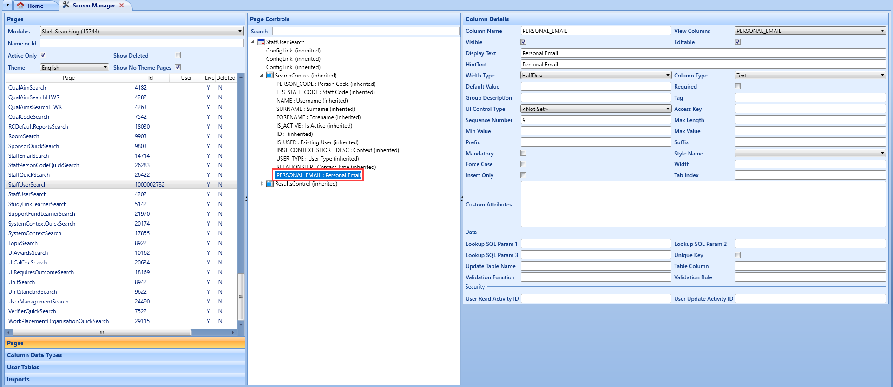Toggle Show No Theme Pages checkbox

[x=177, y=67]
